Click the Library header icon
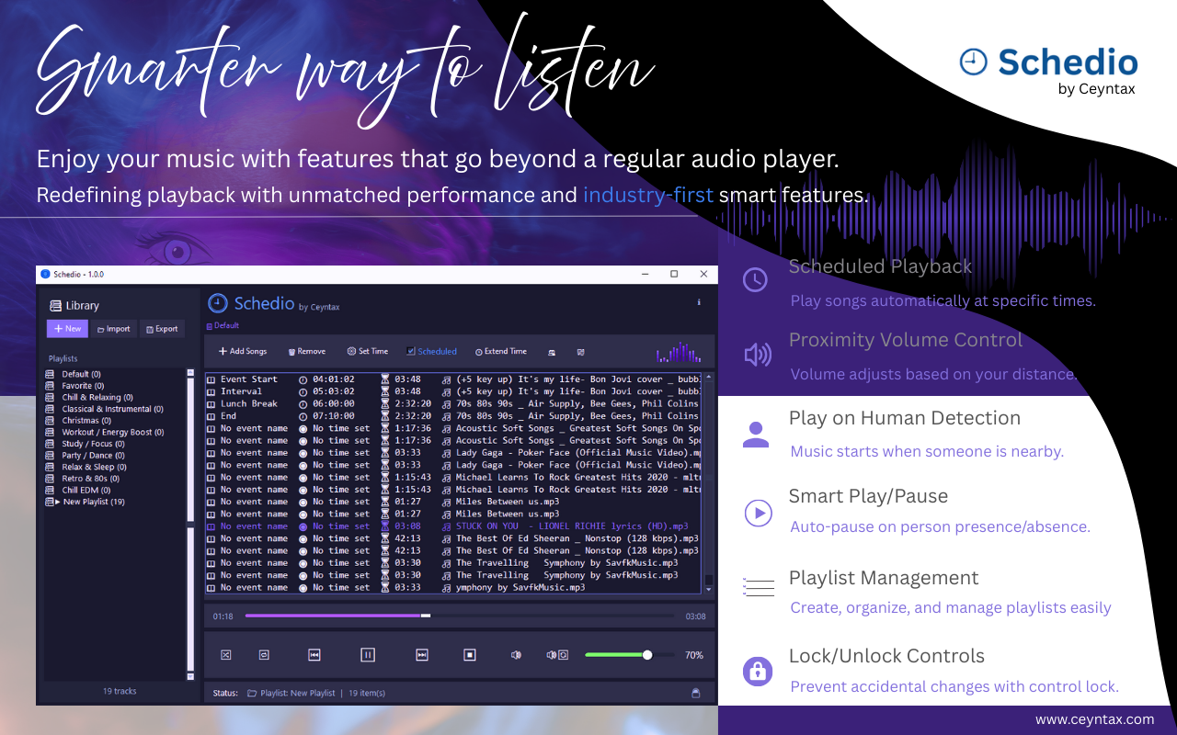The width and height of the screenshot is (1177, 735). (55, 306)
